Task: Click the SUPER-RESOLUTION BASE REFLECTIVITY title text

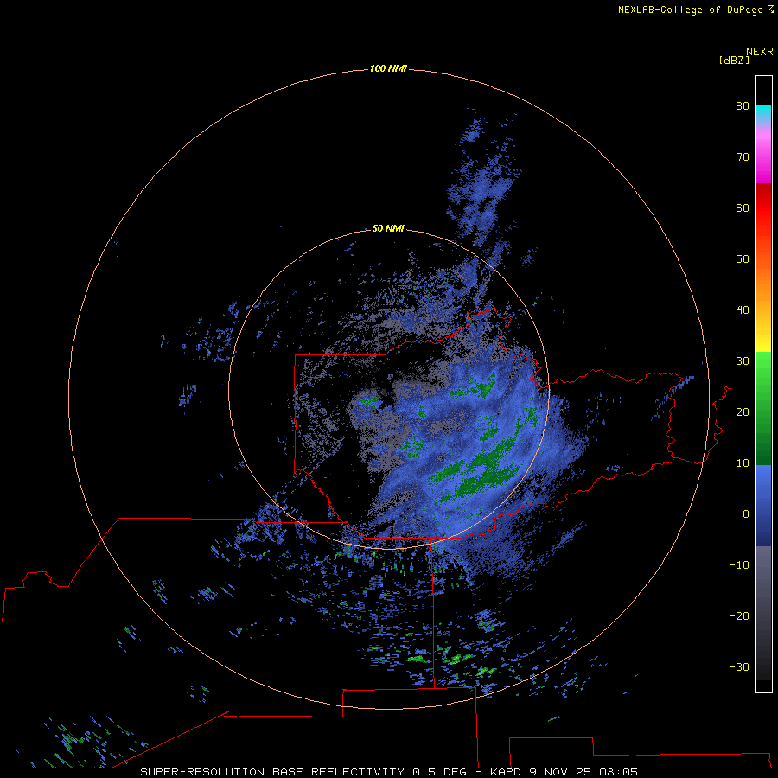Action: [x=272, y=772]
